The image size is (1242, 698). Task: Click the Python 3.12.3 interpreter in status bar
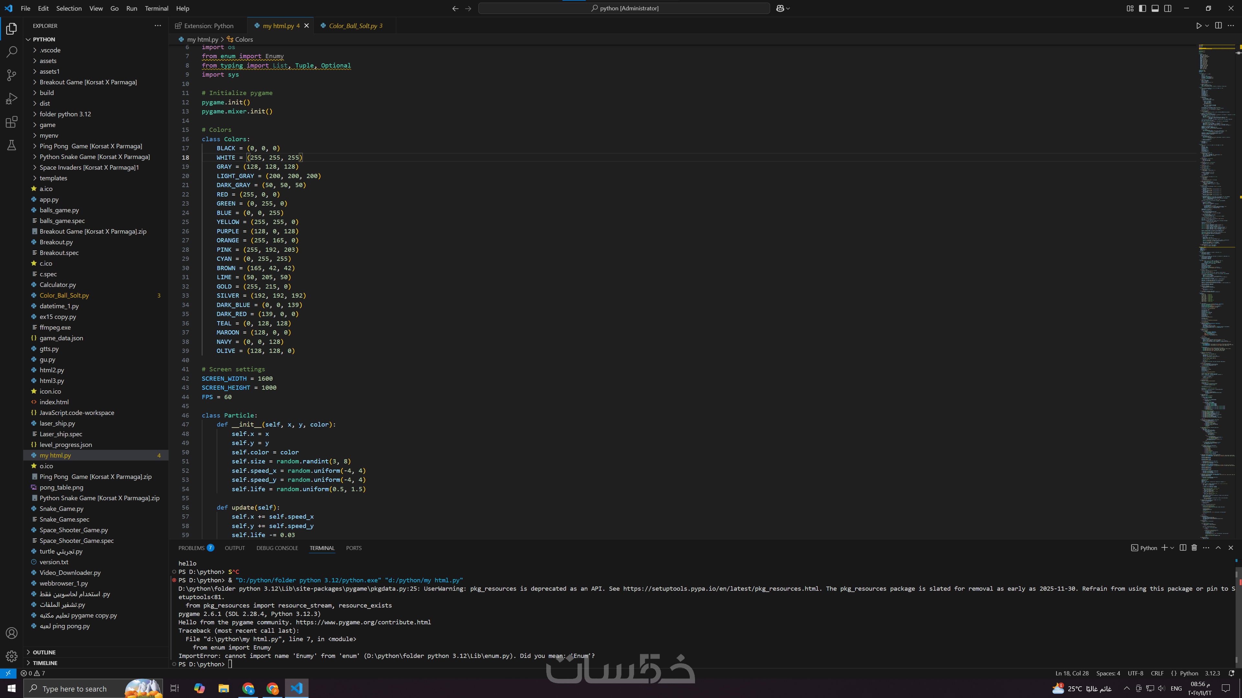point(1212,673)
